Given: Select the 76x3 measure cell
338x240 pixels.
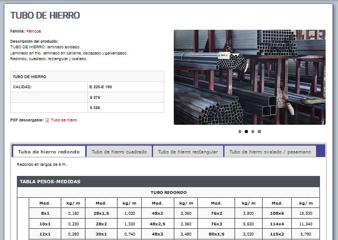Looking at the screenshot, I should click(217, 224).
